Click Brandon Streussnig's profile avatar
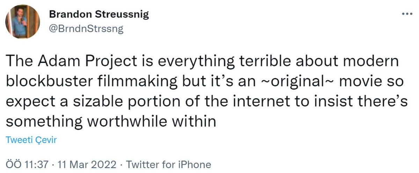 [22, 22]
